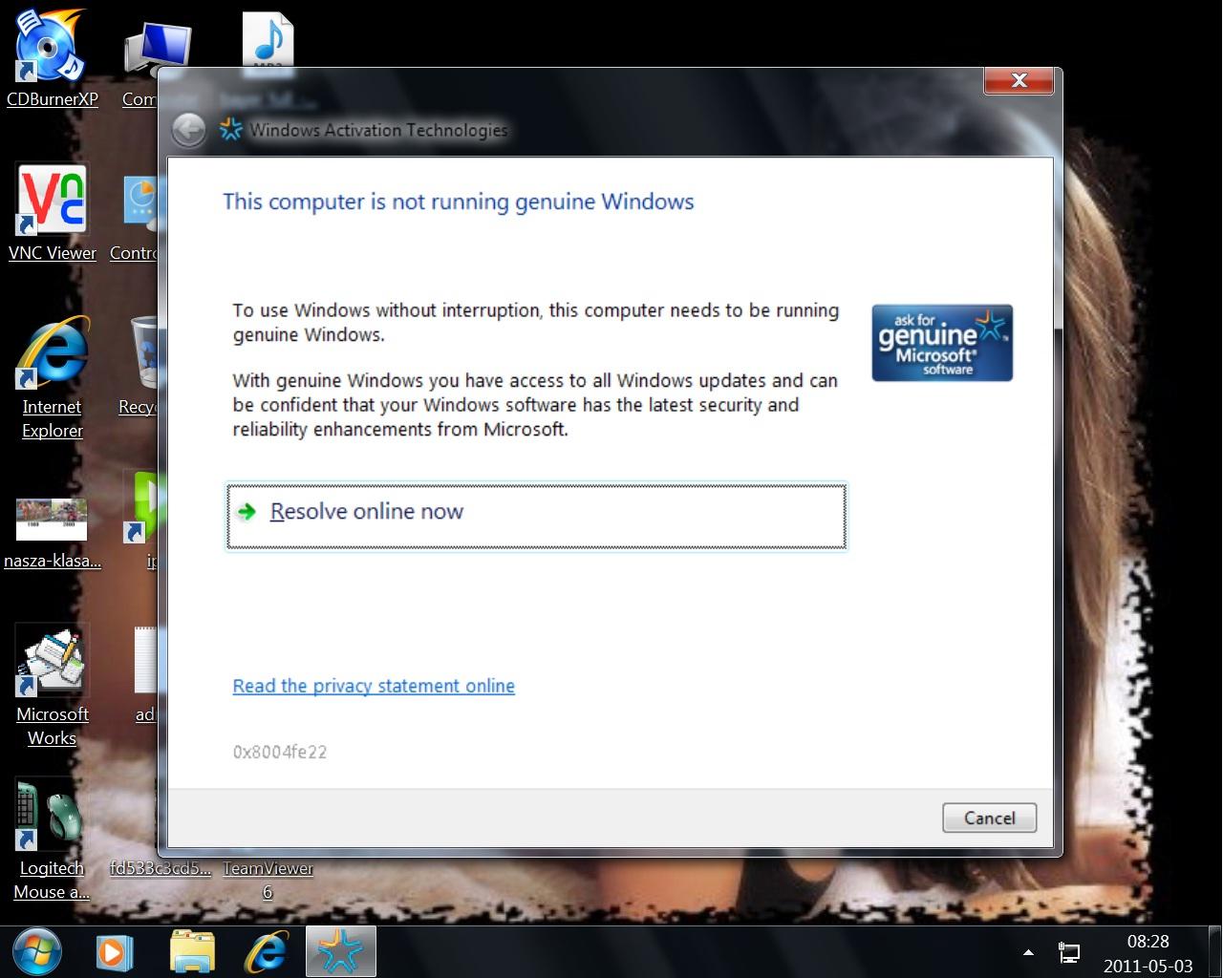The height and width of the screenshot is (978, 1223).
Task: Open nasza-klasa desktop shortcut
Action: click(52, 532)
